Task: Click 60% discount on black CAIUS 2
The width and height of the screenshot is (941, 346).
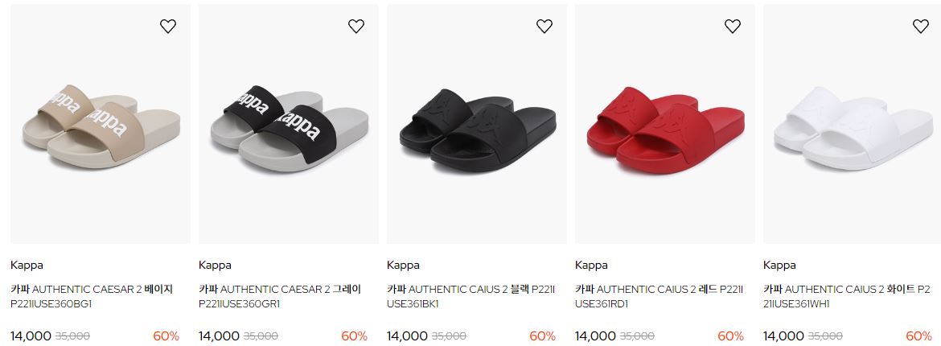Action: (x=543, y=336)
